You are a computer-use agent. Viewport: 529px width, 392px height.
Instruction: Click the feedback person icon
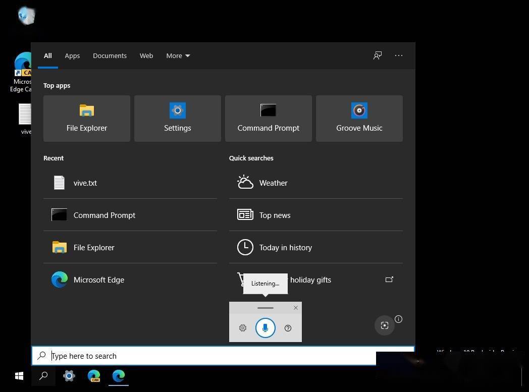(378, 55)
